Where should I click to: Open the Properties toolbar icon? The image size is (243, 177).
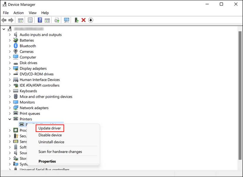click(30, 20)
